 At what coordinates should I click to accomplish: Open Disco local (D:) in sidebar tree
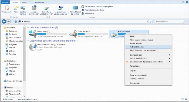click(x=13, y=94)
